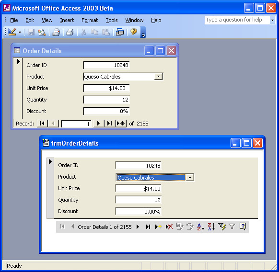Expand Toolbar Options arrow
Viewport: 279px width, 272px height.
(x=143, y=33)
